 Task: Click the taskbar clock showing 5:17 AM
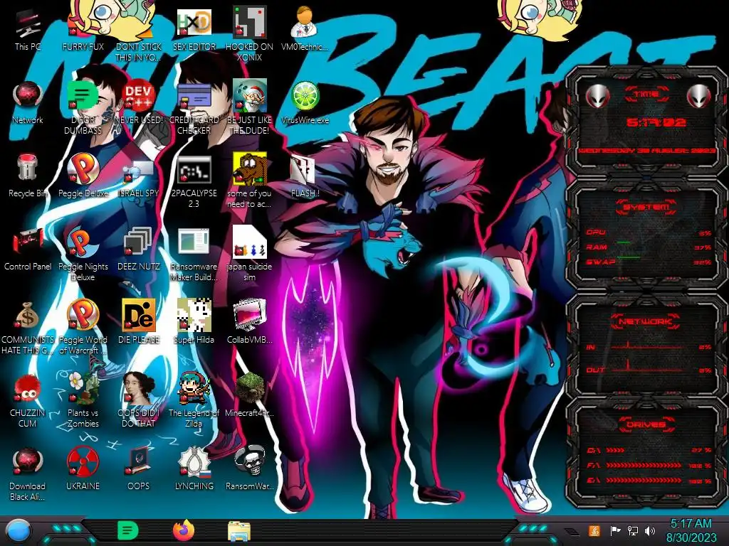(691, 530)
